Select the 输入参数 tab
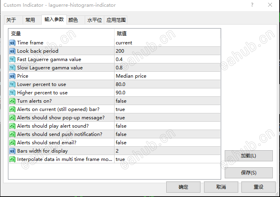This screenshot has width=280, height=197. tap(54, 19)
